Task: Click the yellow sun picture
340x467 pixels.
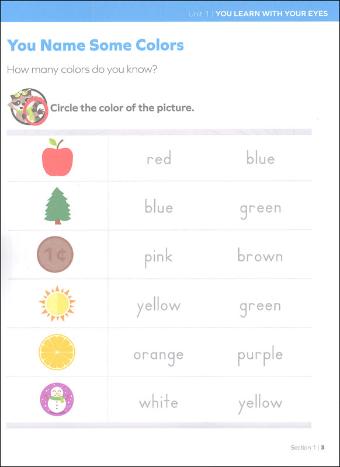Action: [57, 304]
